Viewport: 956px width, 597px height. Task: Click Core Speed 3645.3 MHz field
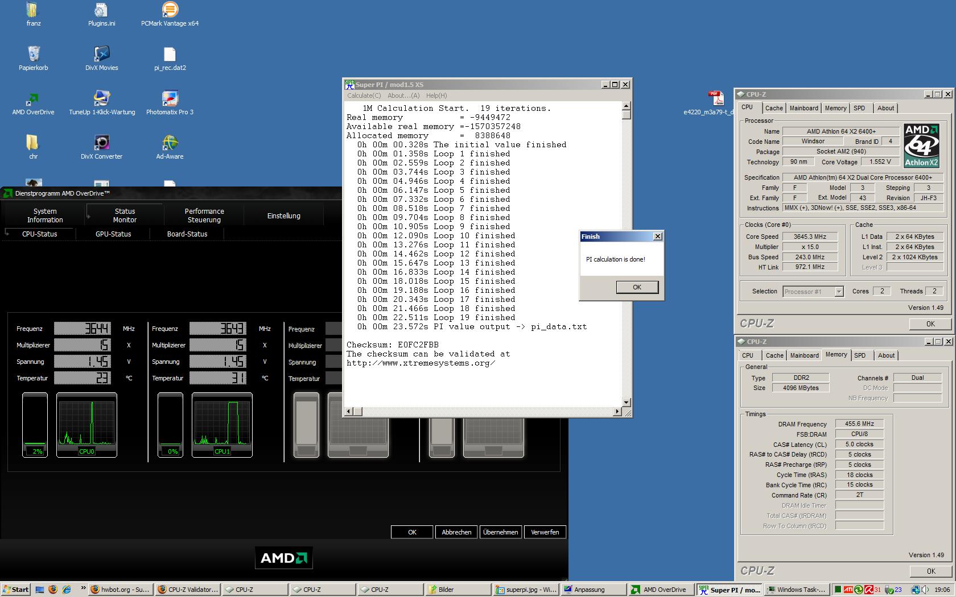(810, 237)
